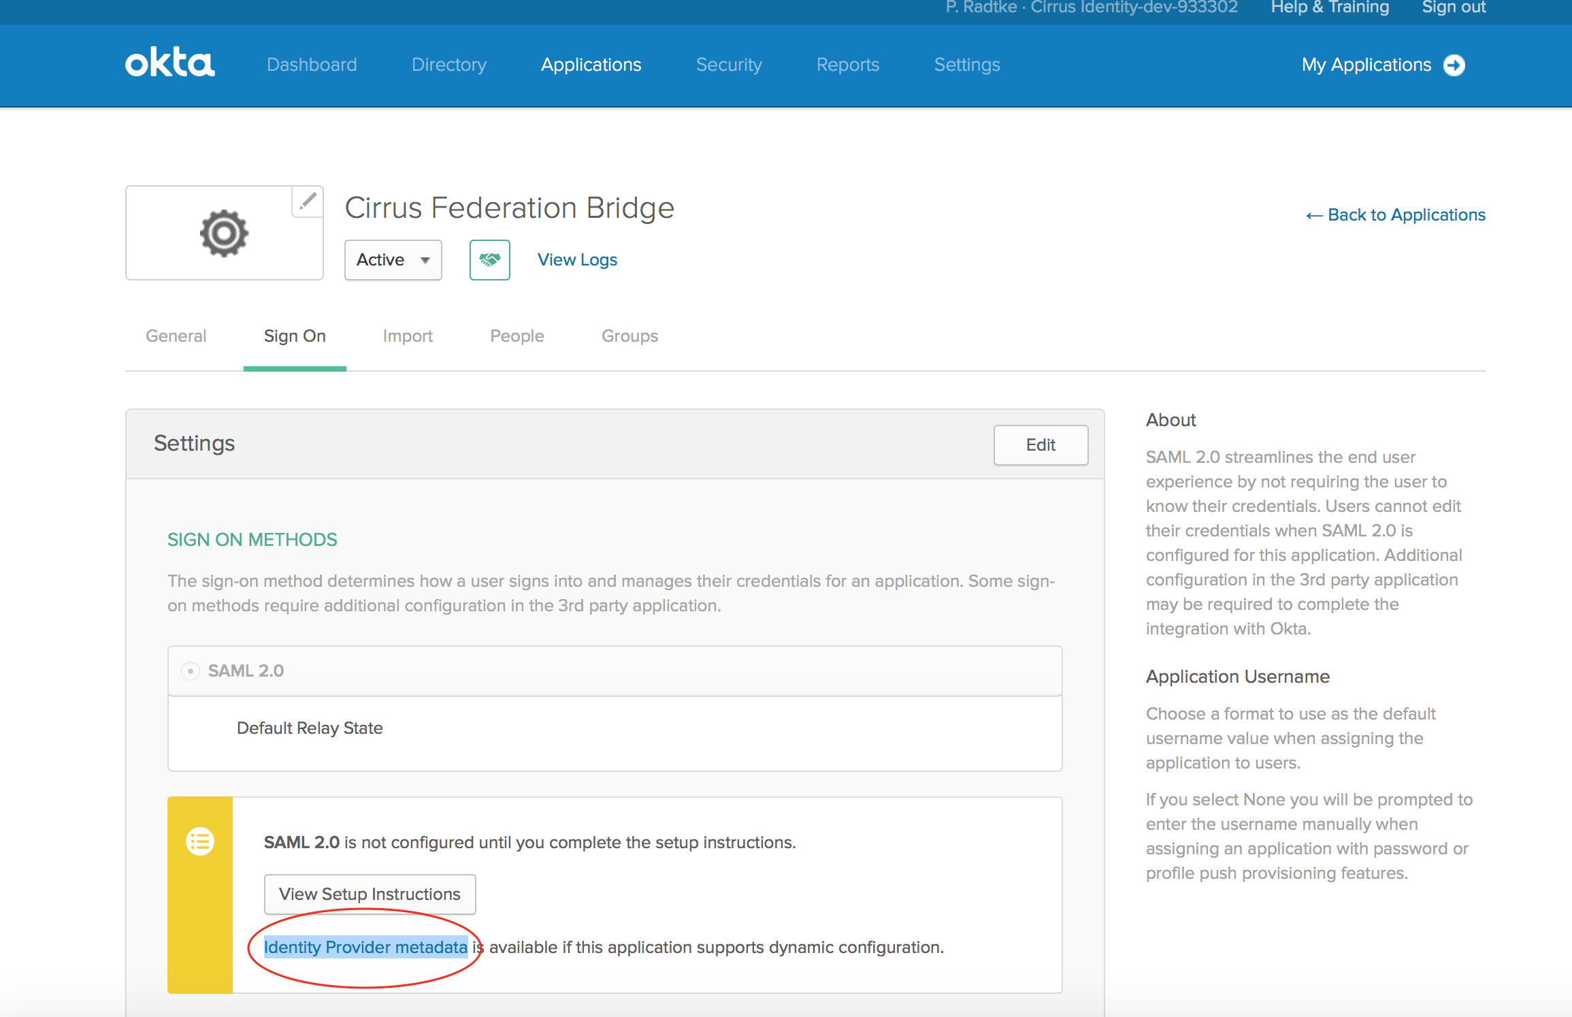The height and width of the screenshot is (1017, 1572).
Task: Open the Security menu
Action: click(729, 65)
